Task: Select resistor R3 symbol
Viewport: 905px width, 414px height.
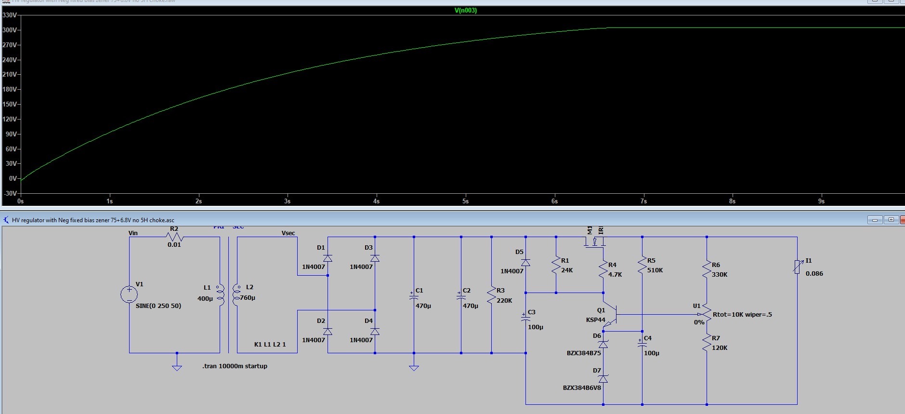Action: point(491,294)
